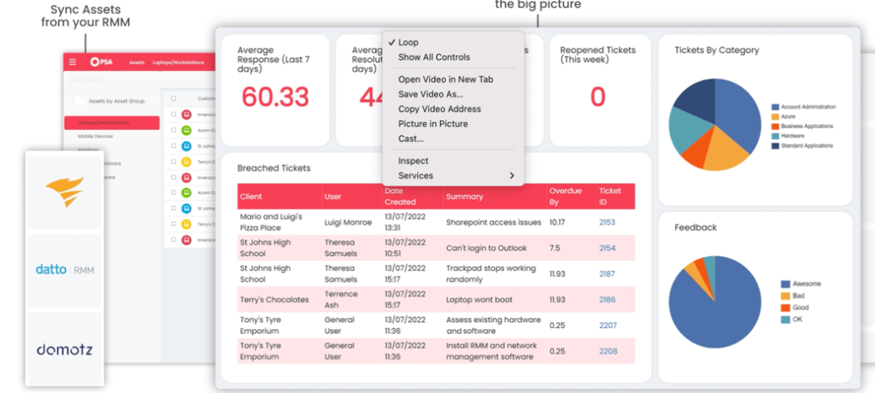
Task: Click the orange SolarWinds logo tile
Action: [x=65, y=191]
